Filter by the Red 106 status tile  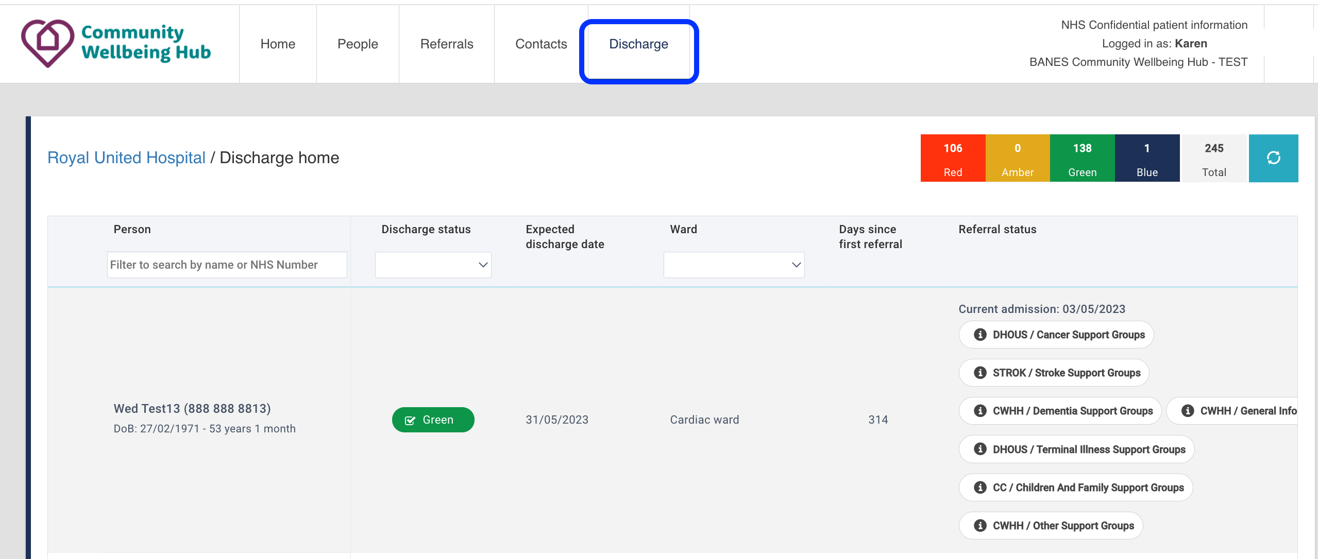(x=953, y=158)
